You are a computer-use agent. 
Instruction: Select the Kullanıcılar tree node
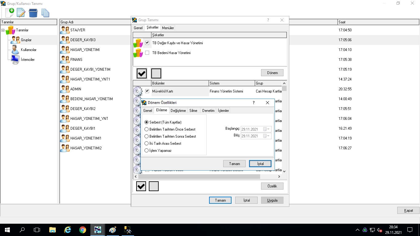tap(28, 50)
